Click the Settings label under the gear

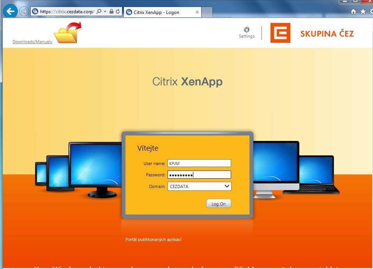247,36
